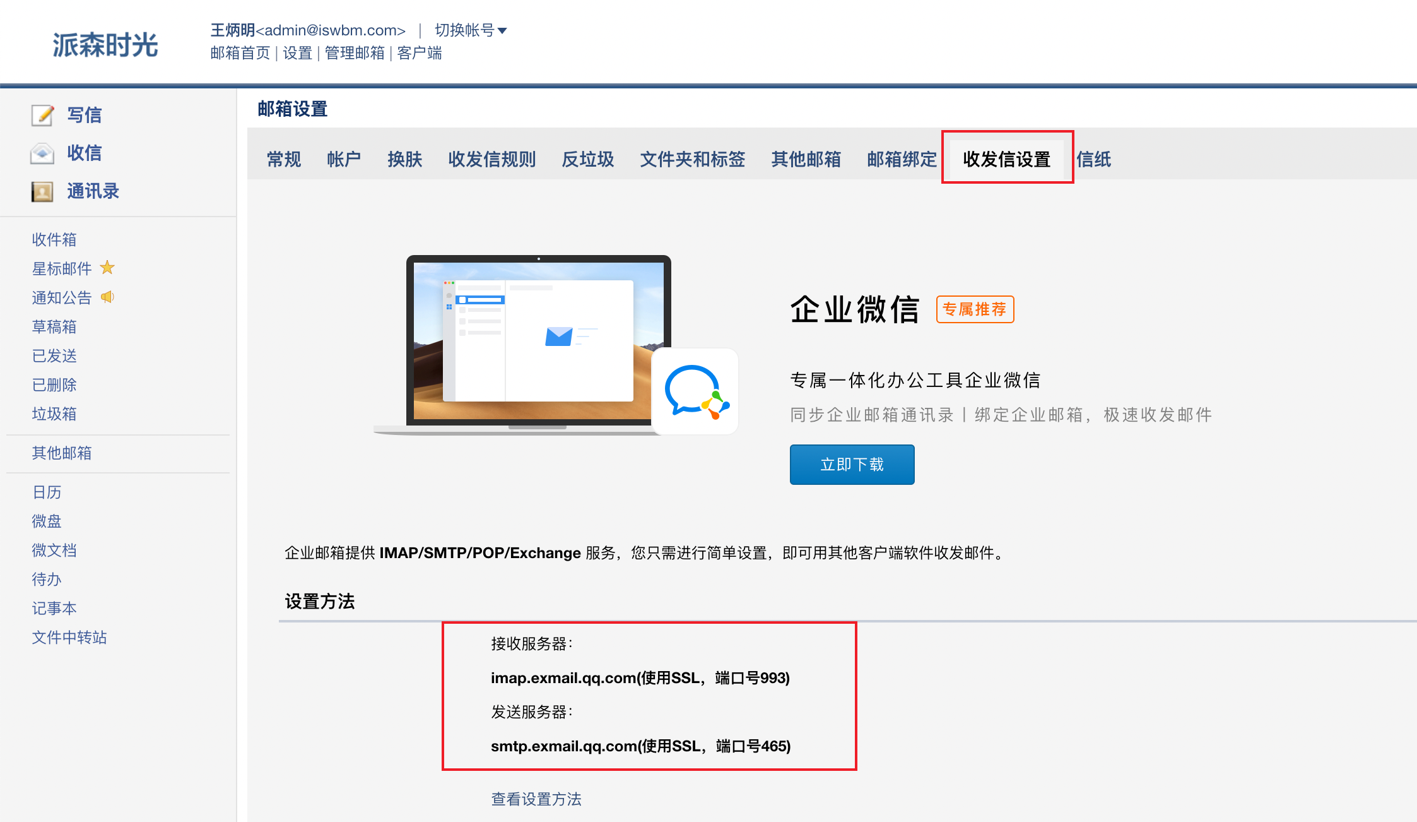Open the 已发送 sent folder
This screenshot has width=1417, height=822.
[x=54, y=355]
